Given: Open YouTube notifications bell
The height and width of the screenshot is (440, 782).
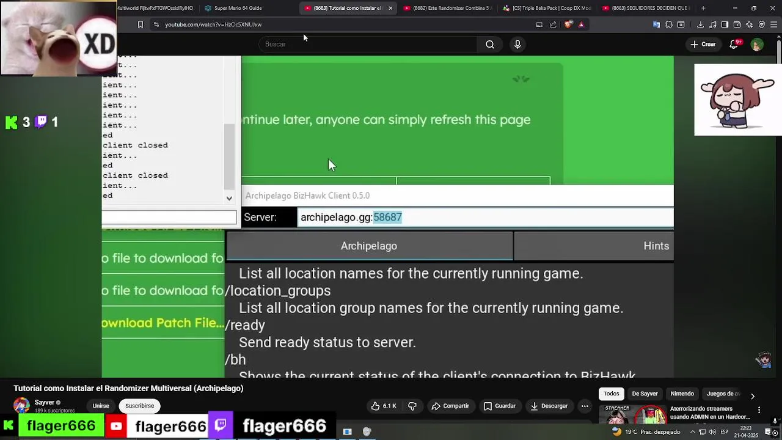Looking at the screenshot, I should click(x=735, y=44).
